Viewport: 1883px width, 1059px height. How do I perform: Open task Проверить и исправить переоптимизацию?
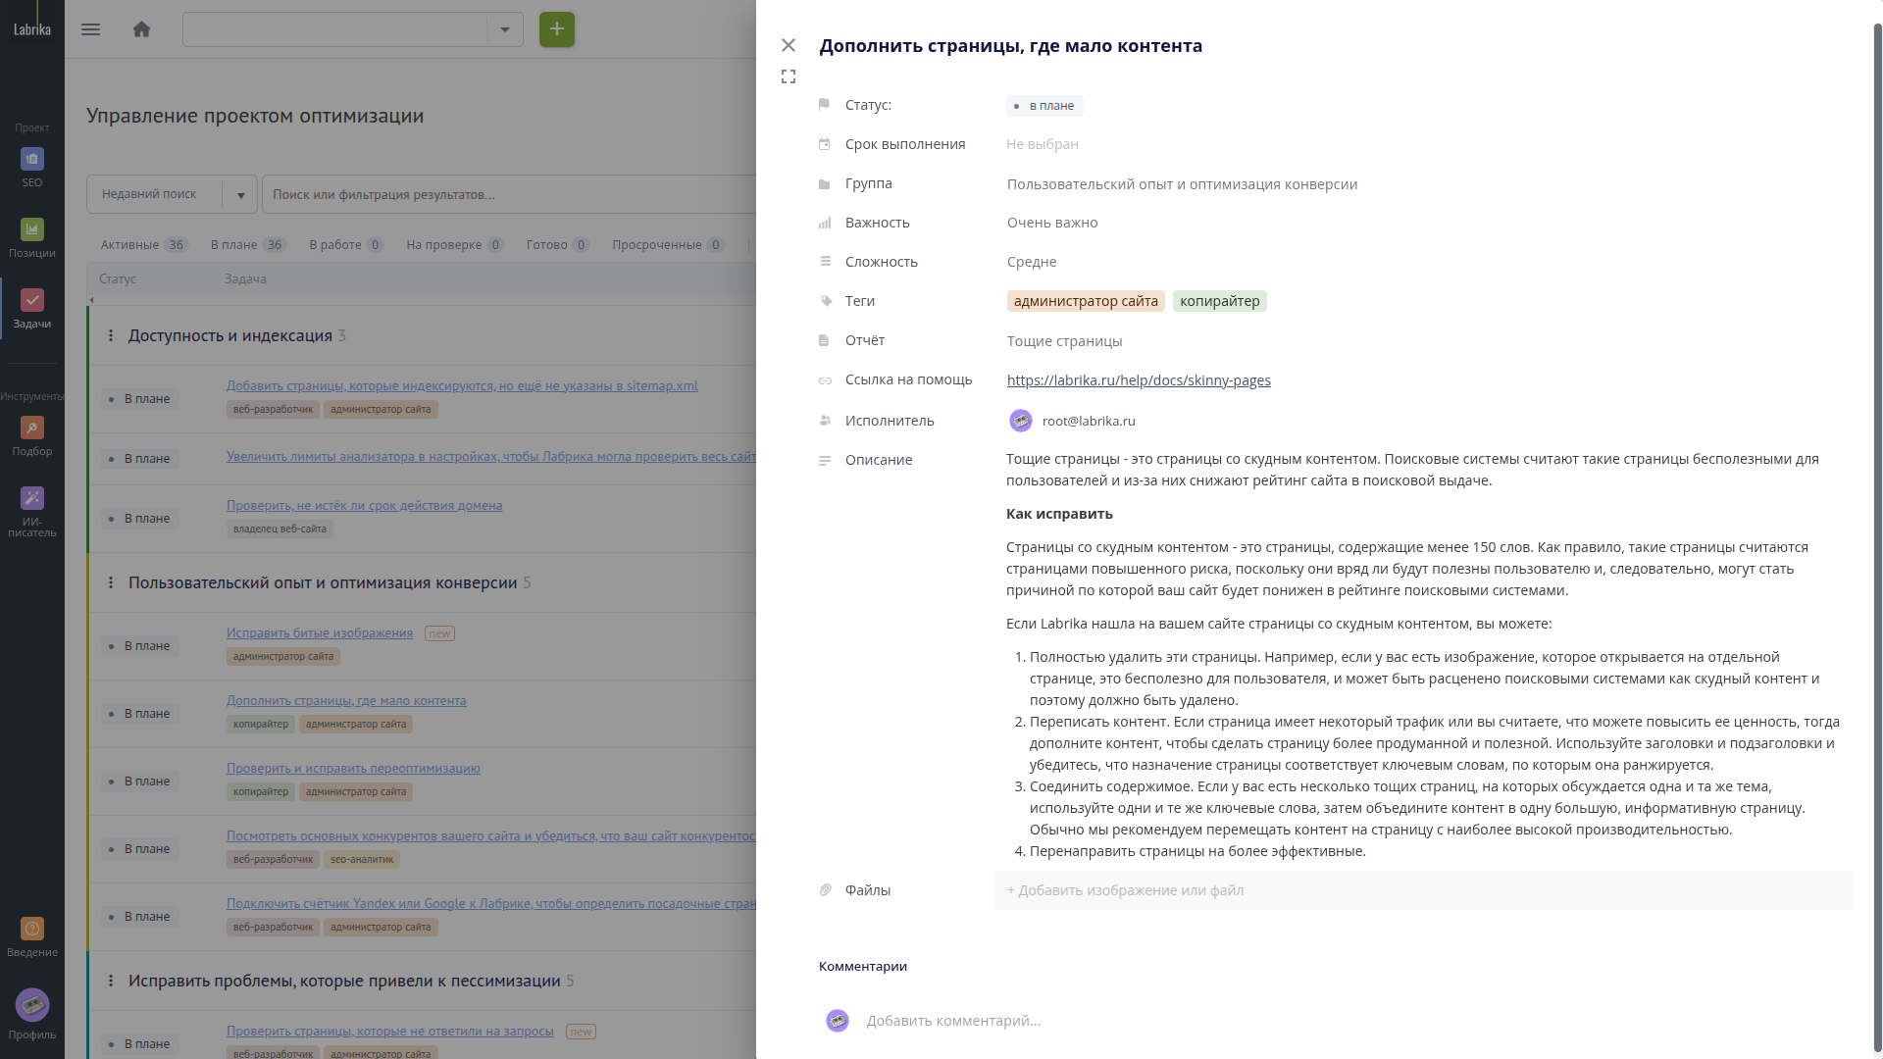click(x=353, y=769)
